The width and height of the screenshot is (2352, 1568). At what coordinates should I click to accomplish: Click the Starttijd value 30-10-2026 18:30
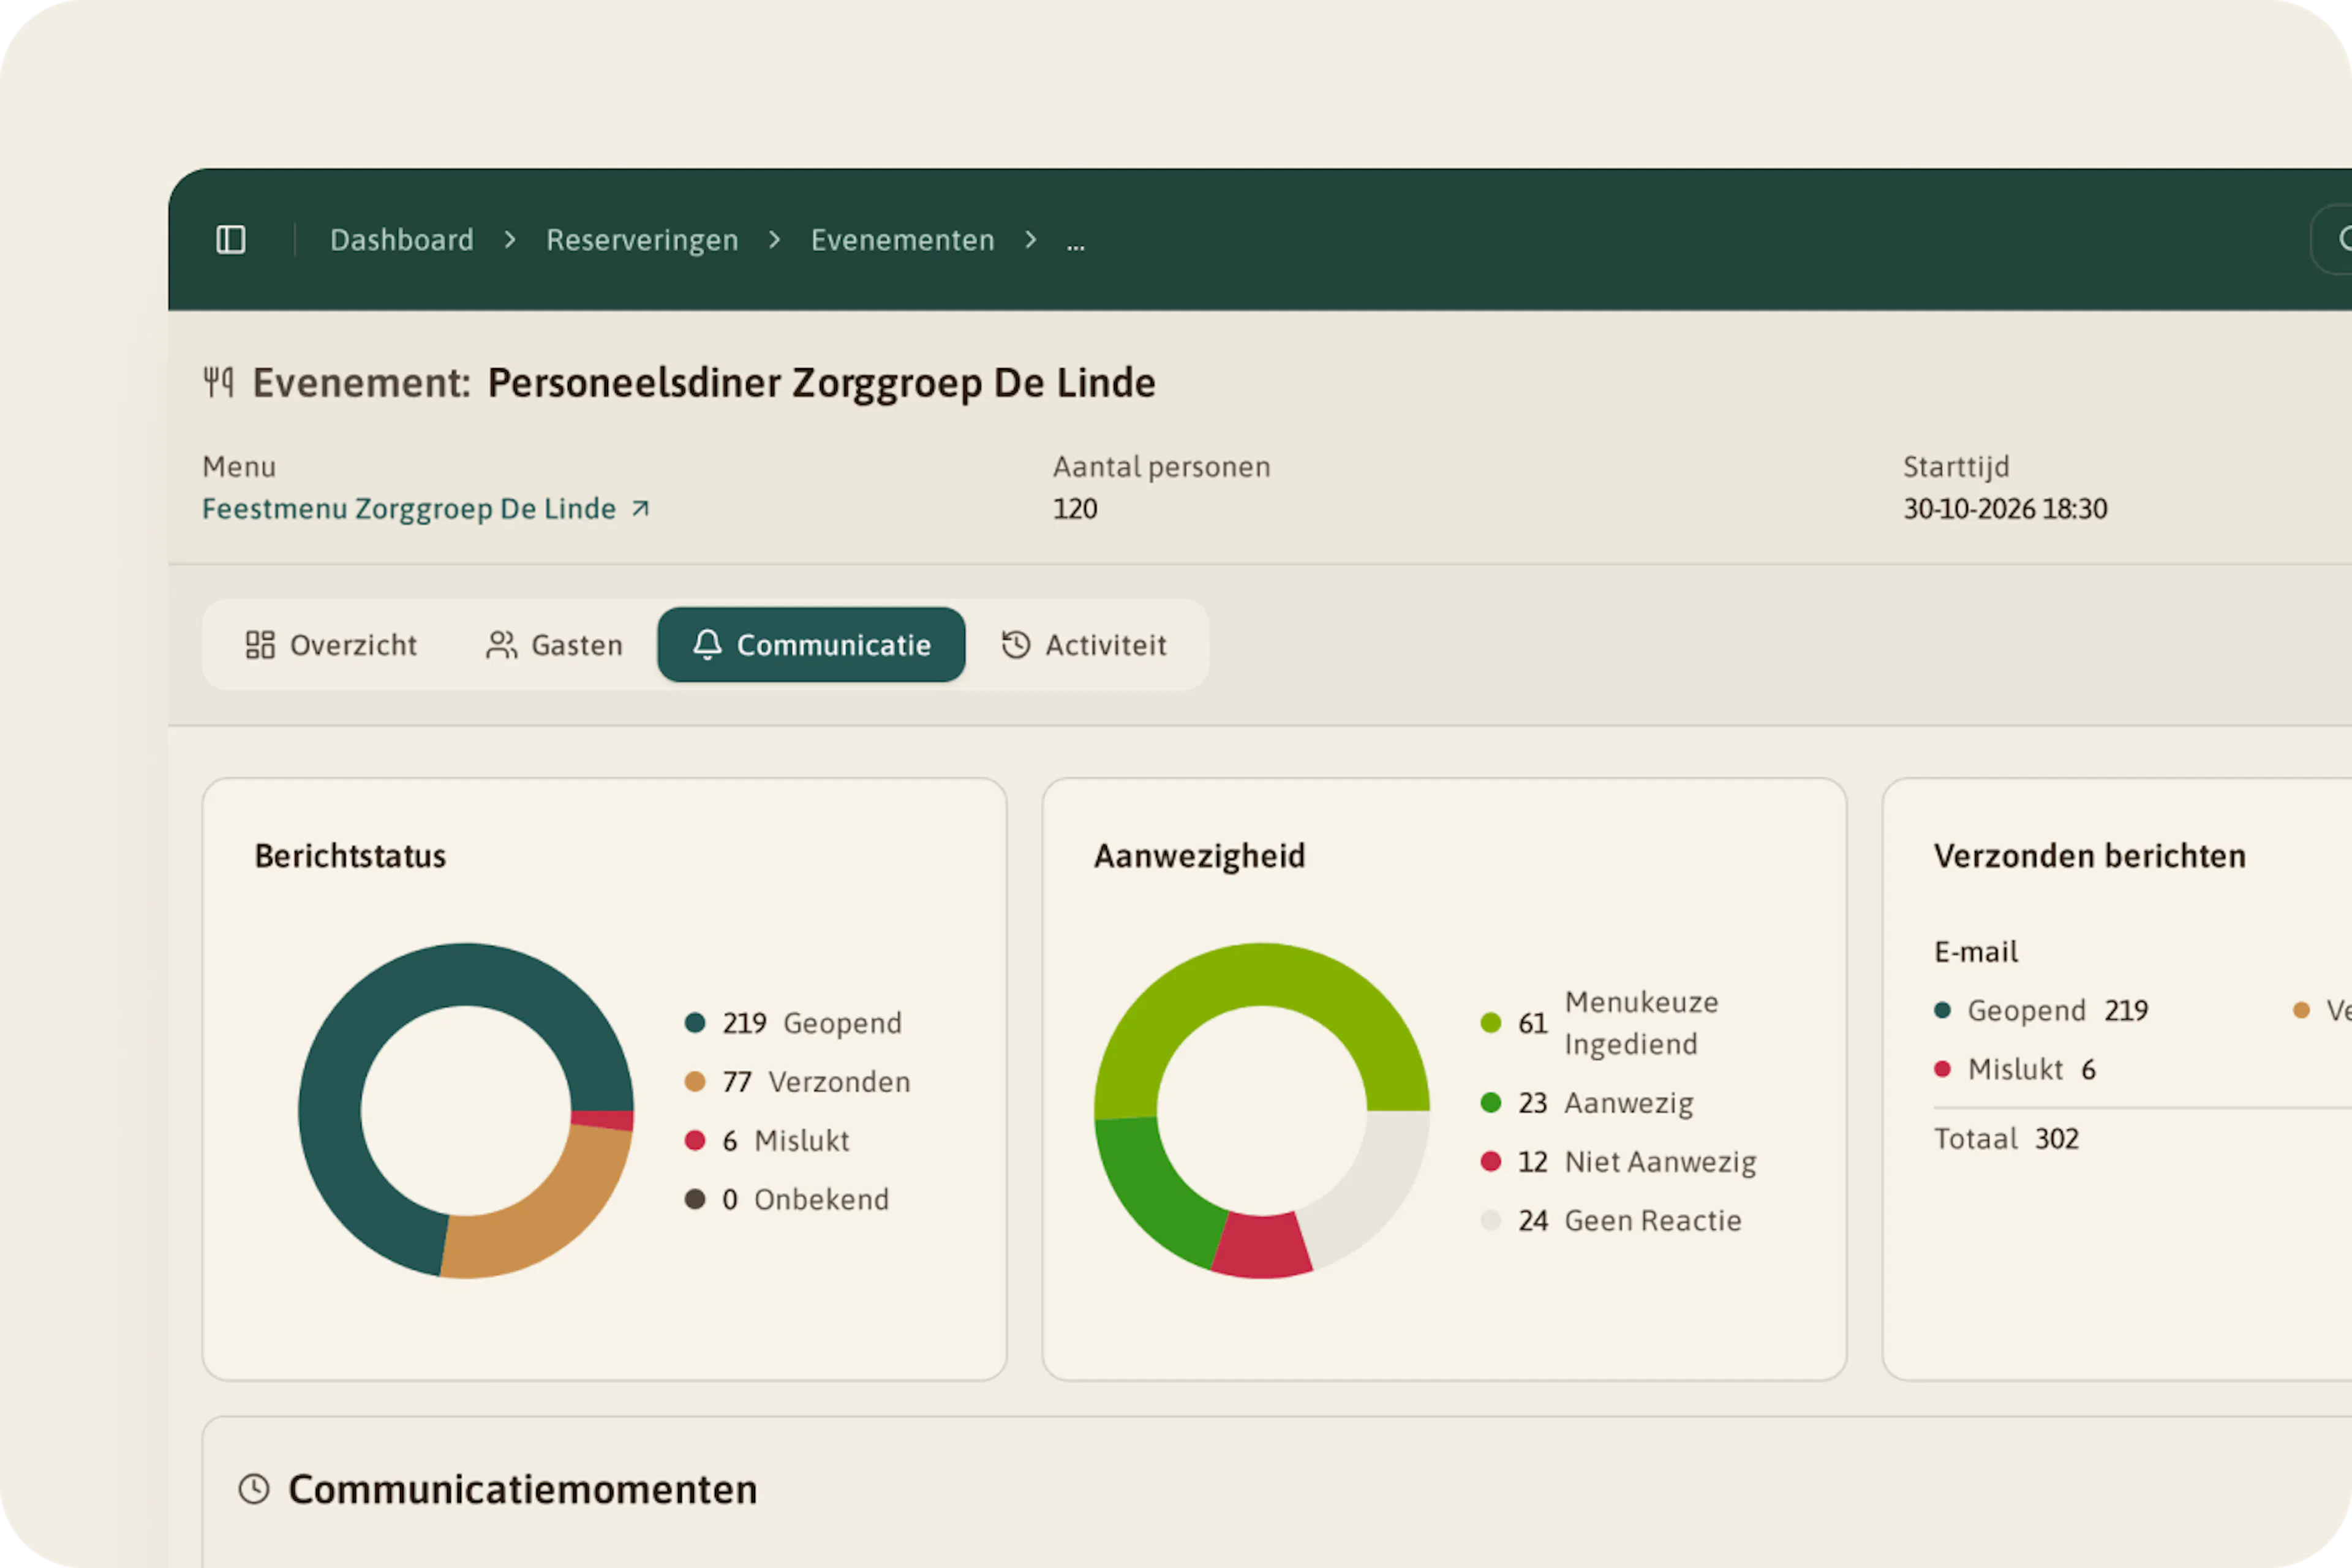(2005, 509)
